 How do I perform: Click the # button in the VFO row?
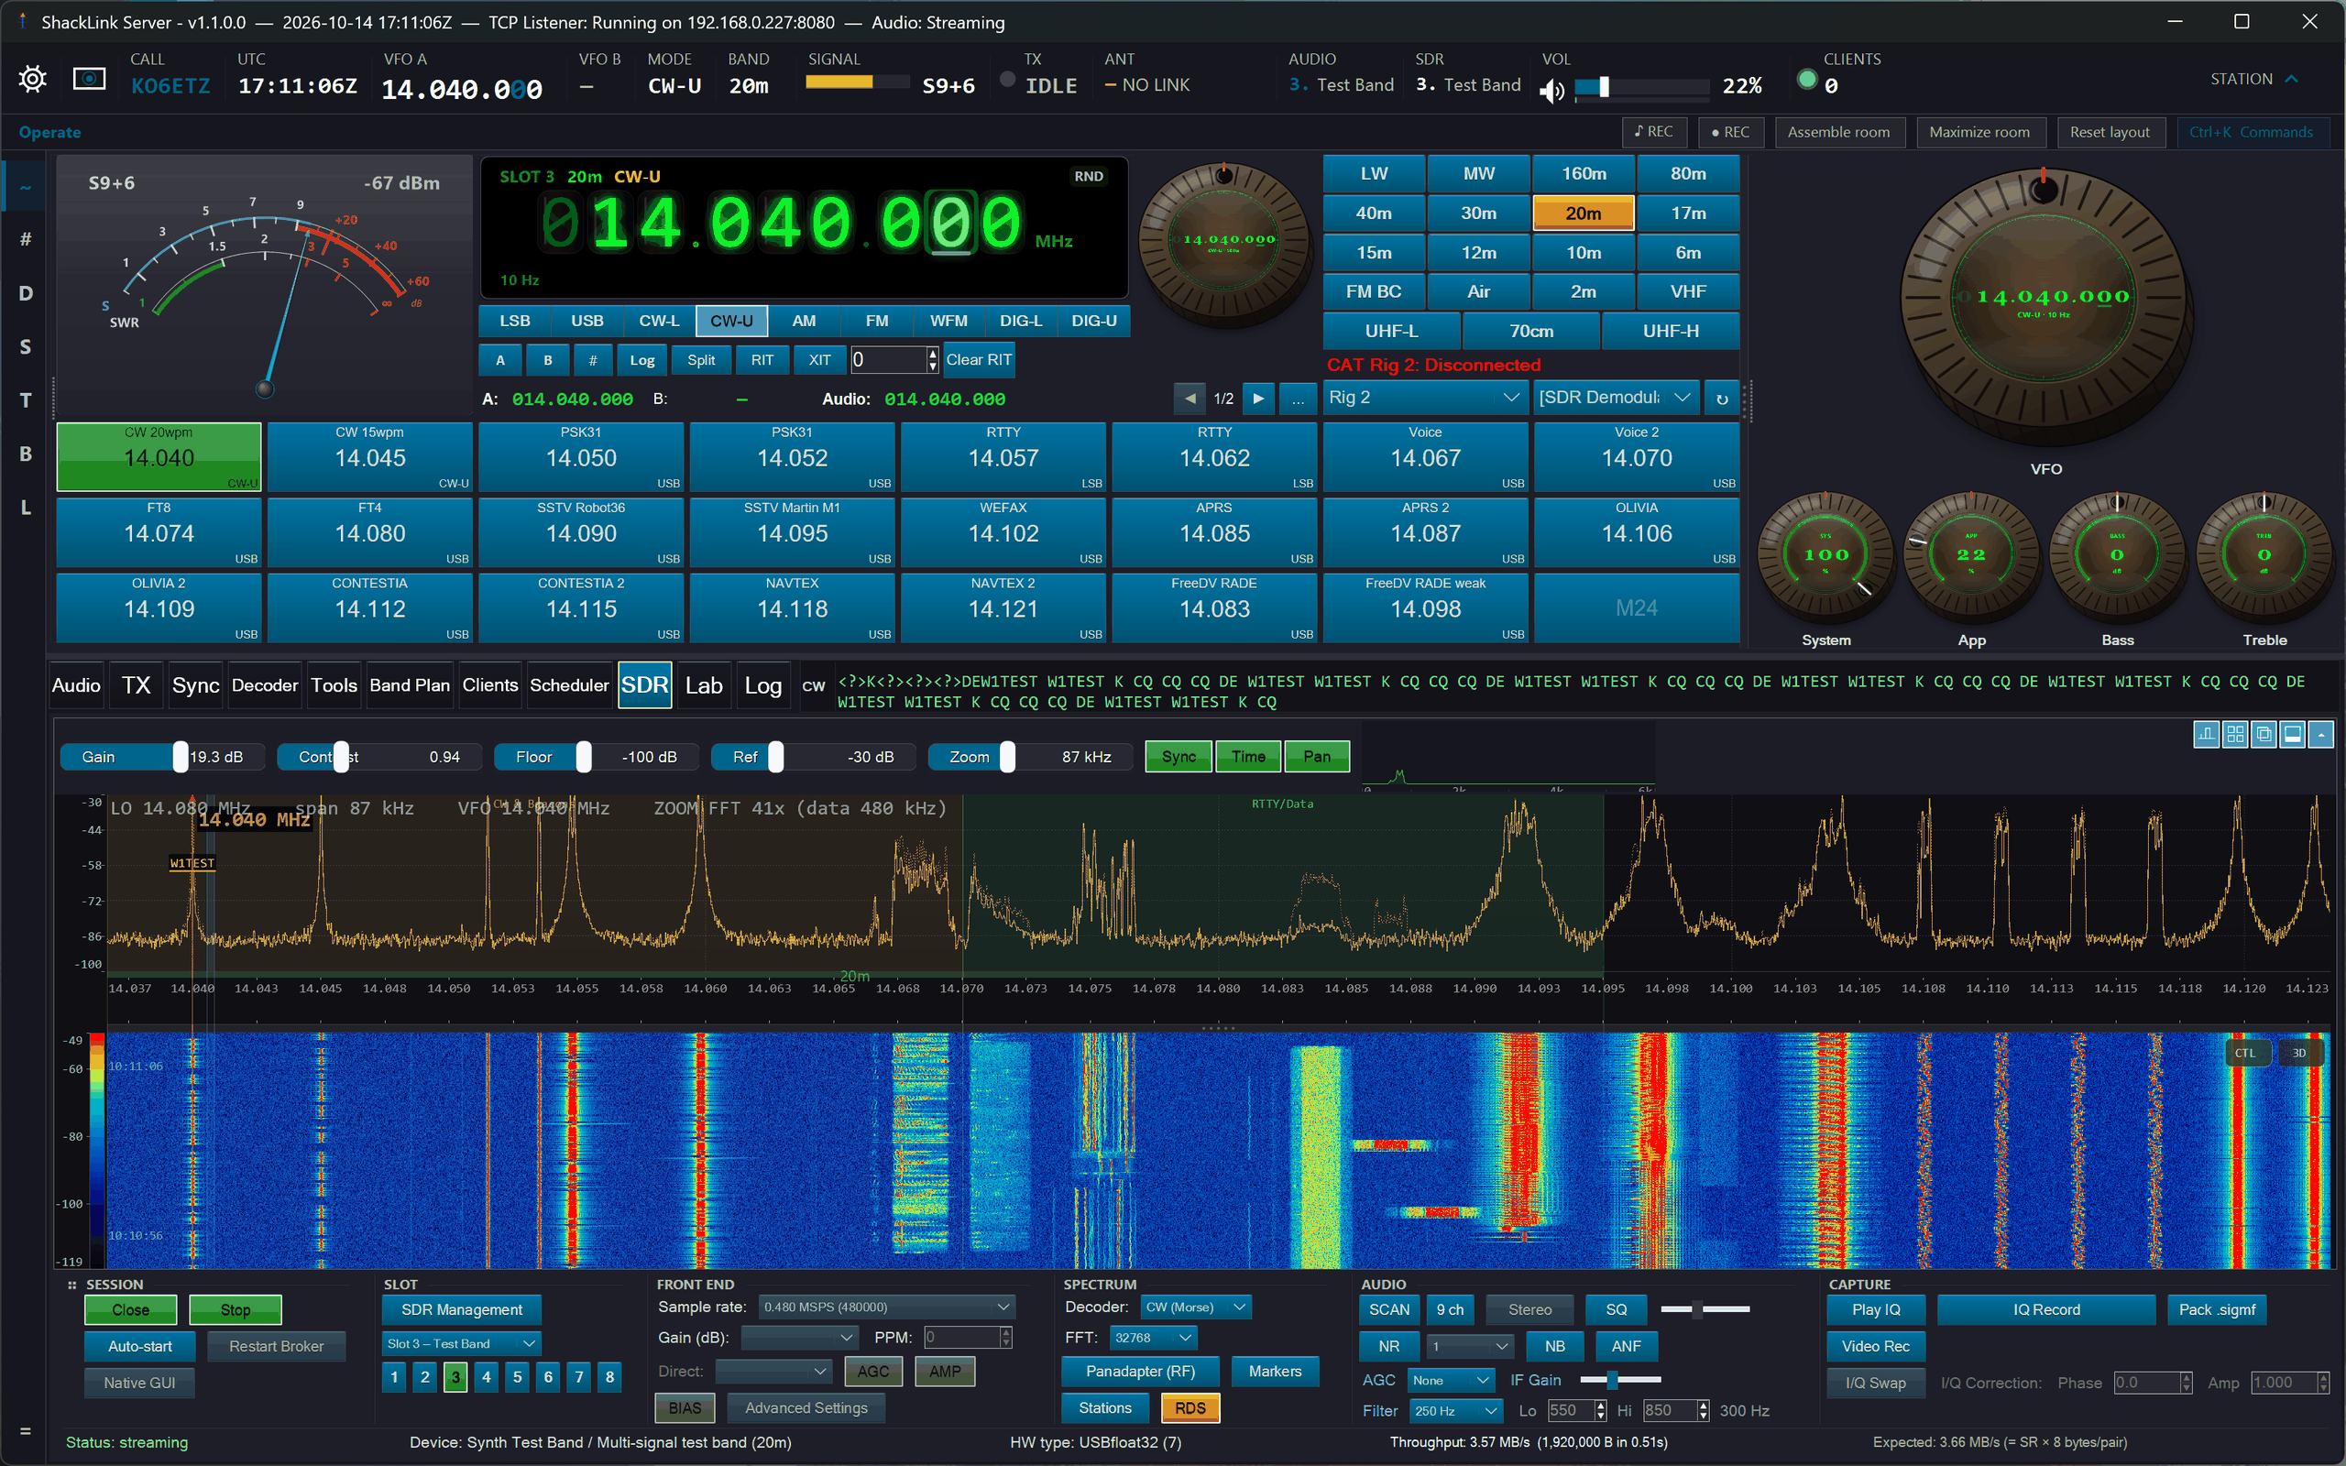[x=592, y=360]
